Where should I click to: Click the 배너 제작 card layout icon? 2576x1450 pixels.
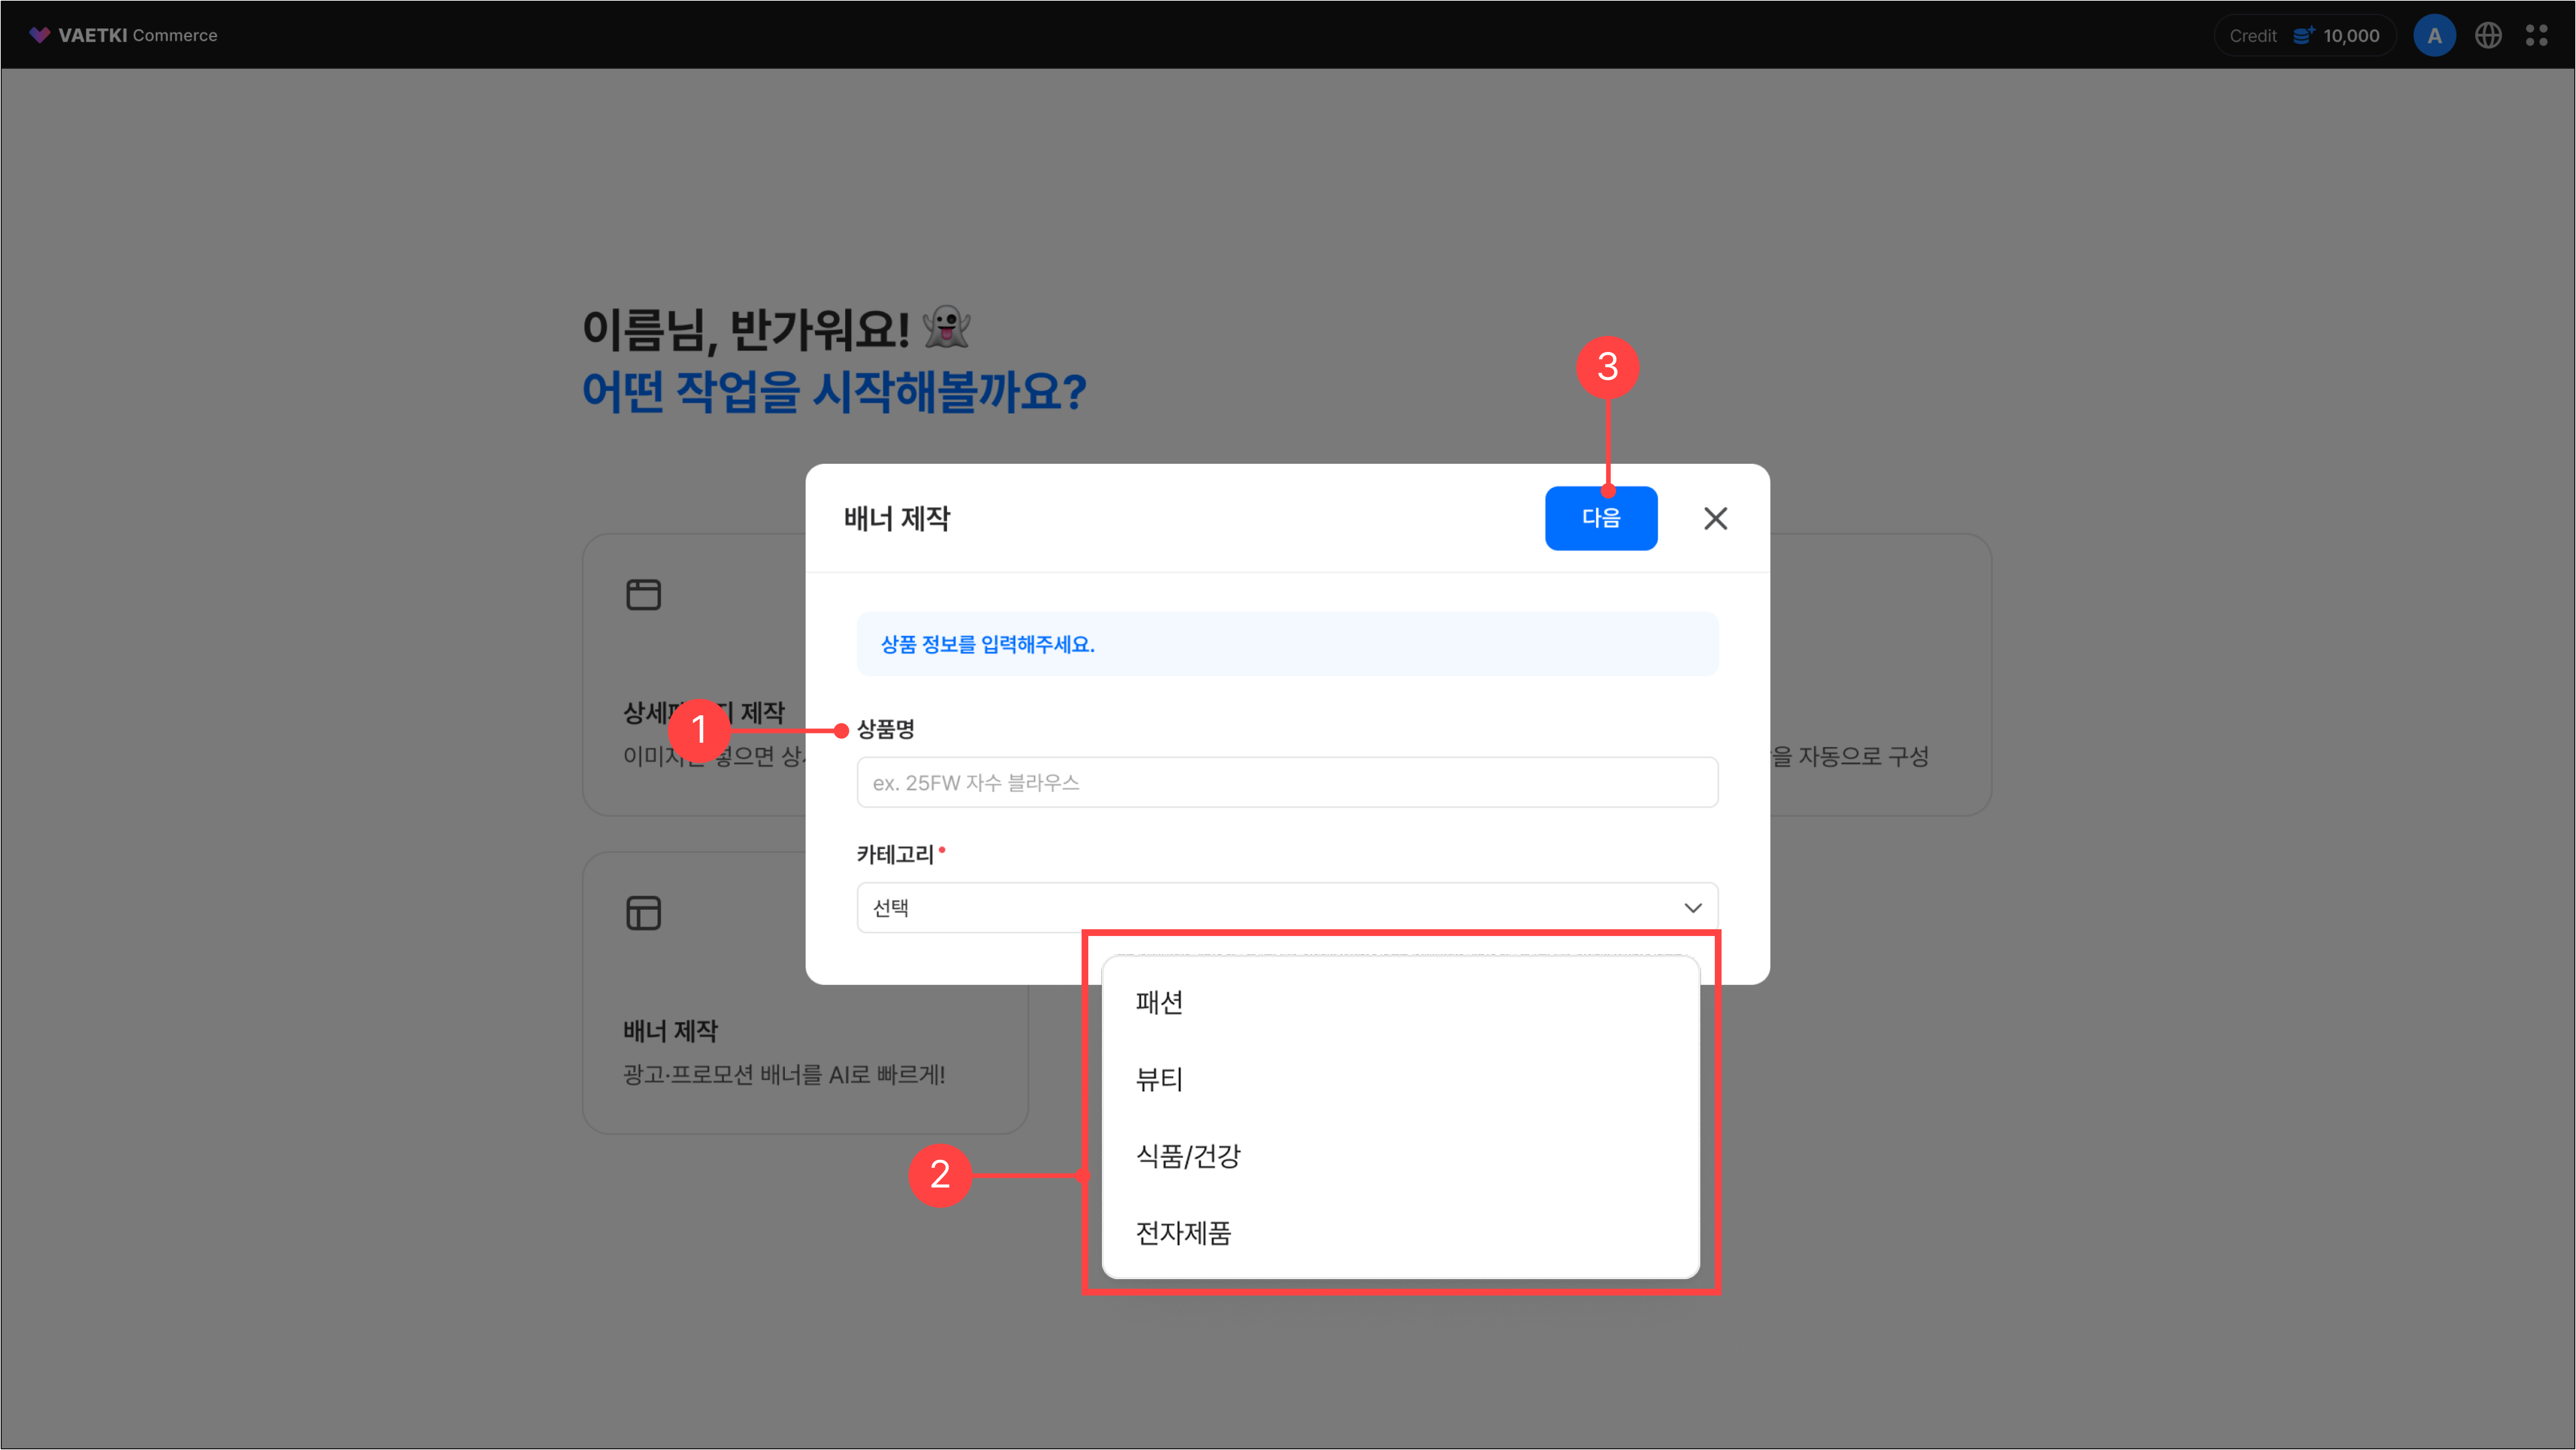[x=643, y=912]
